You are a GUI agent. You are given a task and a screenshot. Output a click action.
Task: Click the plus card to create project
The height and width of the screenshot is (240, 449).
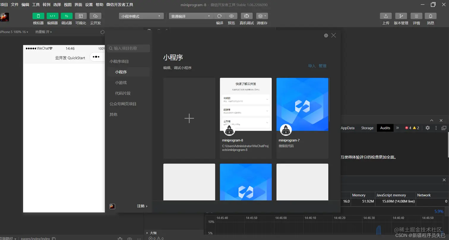tap(189, 118)
